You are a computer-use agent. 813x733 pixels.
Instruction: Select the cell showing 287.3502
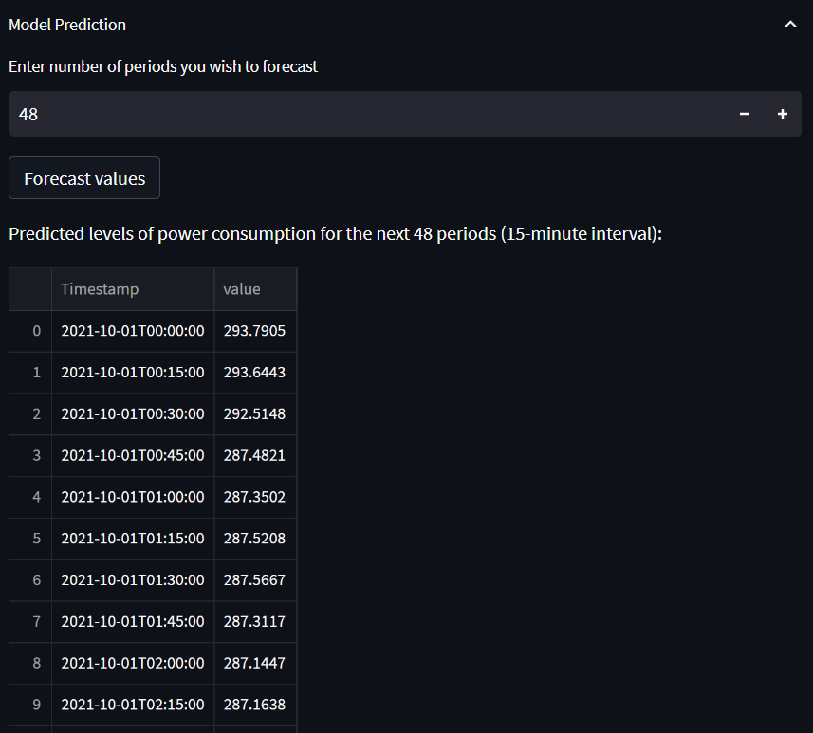[x=255, y=497]
